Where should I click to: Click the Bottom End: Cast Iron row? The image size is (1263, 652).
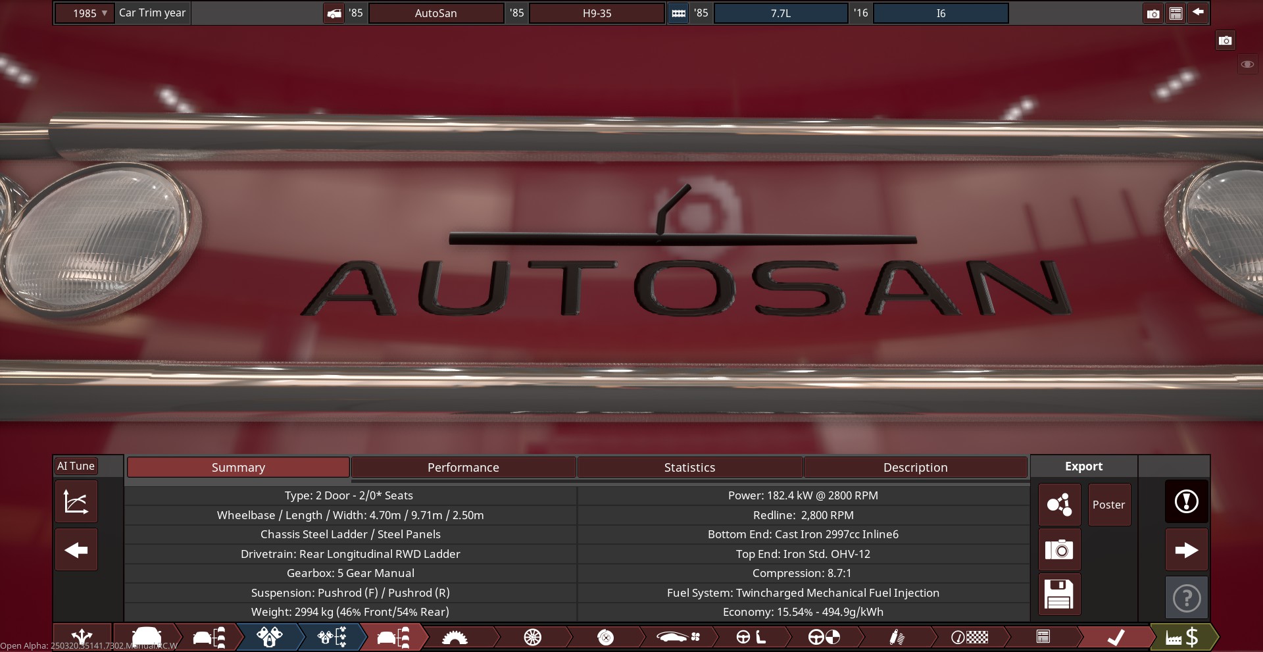click(803, 534)
